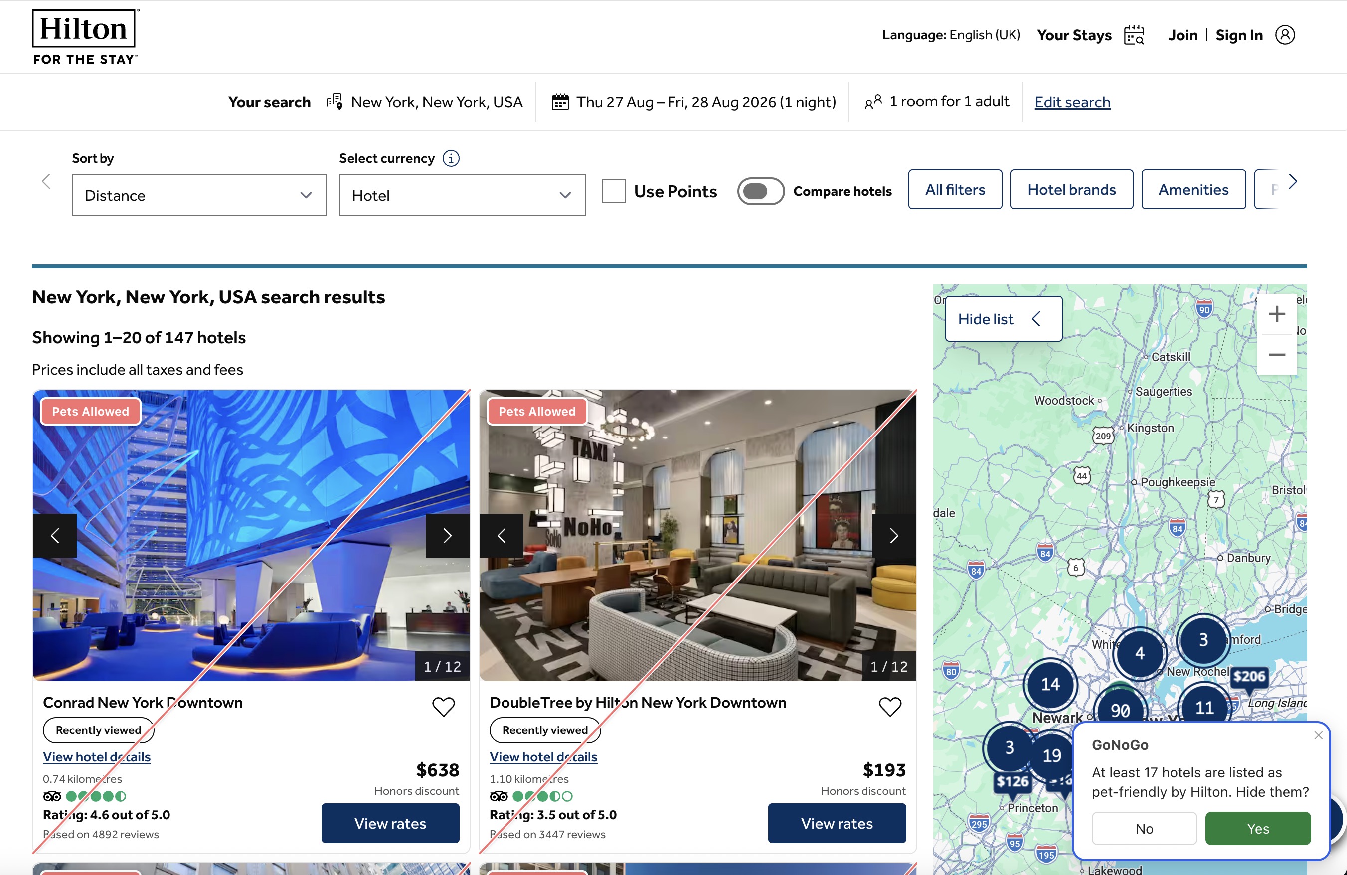Show previous photo of DoubleTree New York Downtown
The image size is (1347, 875).
point(502,535)
